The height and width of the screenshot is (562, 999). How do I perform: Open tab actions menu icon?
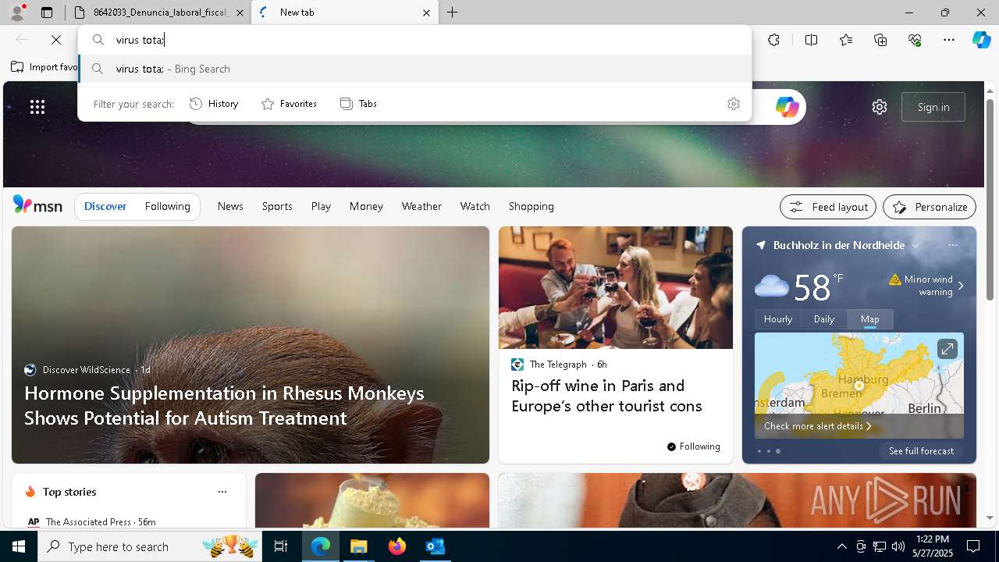(x=47, y=12)
